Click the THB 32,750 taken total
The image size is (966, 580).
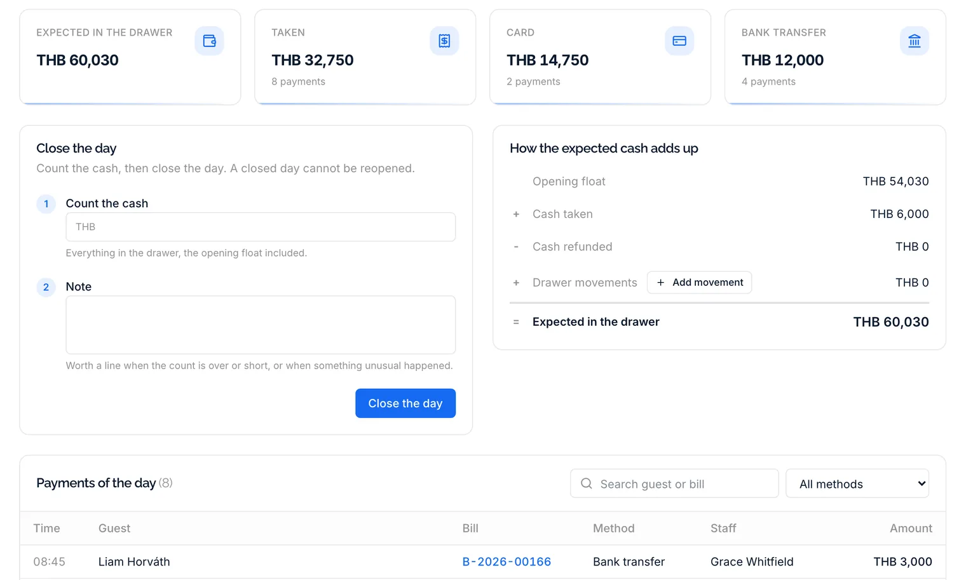pyautogui.click(x=313, y=60)
